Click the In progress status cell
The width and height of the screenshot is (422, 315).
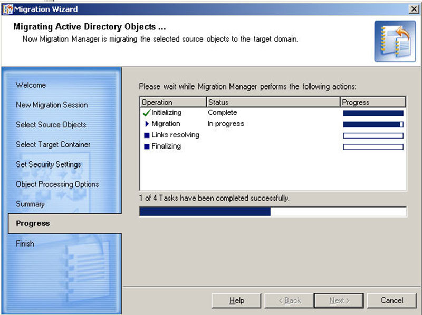click(226, 124)
